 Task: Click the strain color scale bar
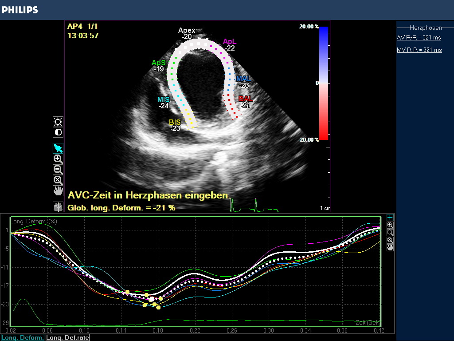[323, 83]
